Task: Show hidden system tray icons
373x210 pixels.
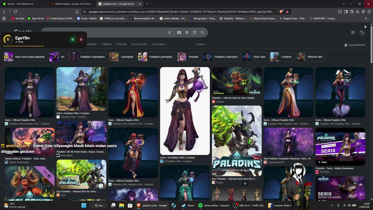Action: tap(332, 205)
